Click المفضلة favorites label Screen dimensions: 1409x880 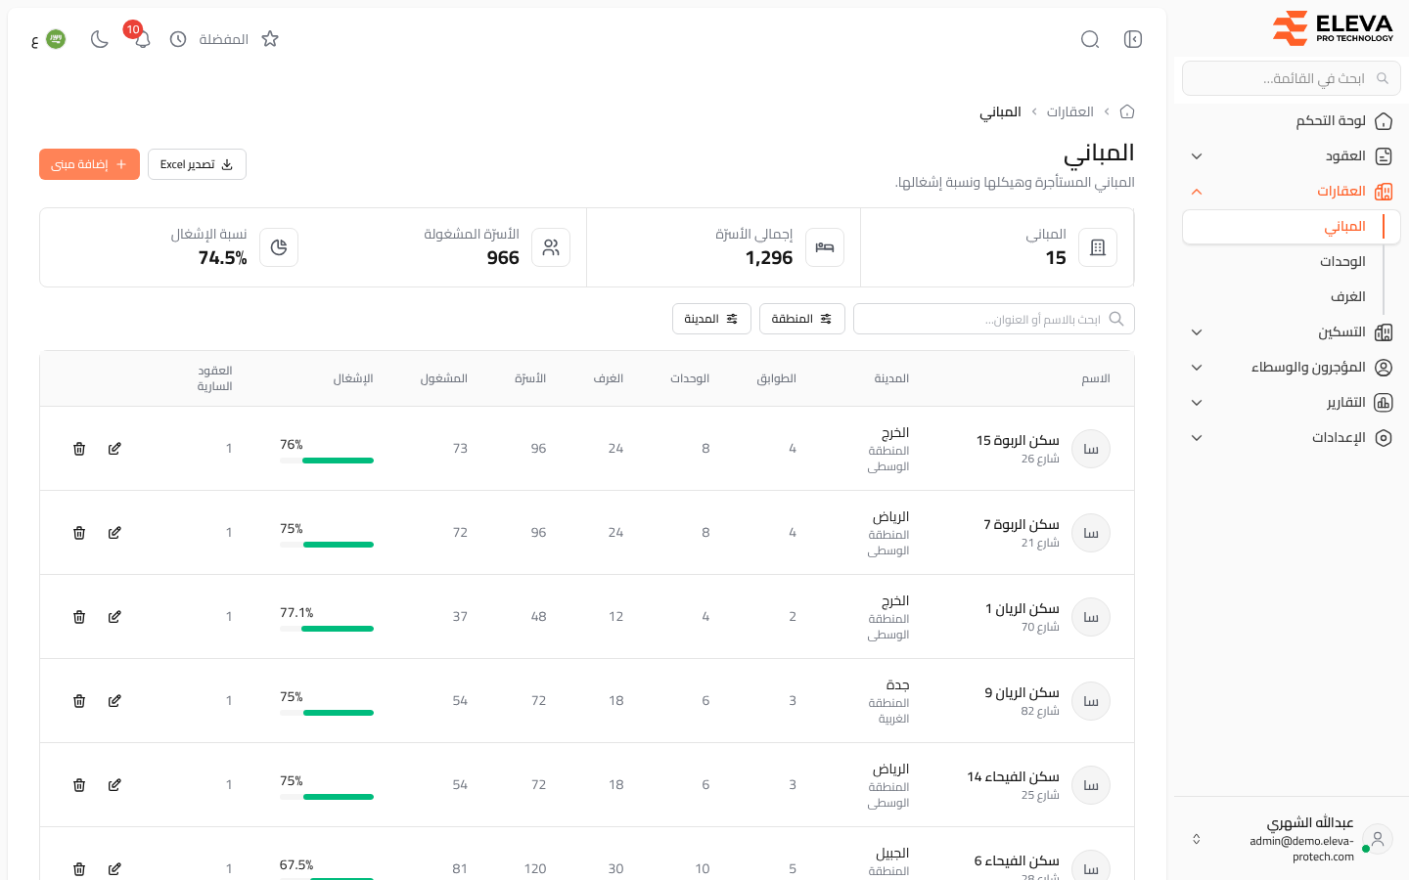coord(224,39)
